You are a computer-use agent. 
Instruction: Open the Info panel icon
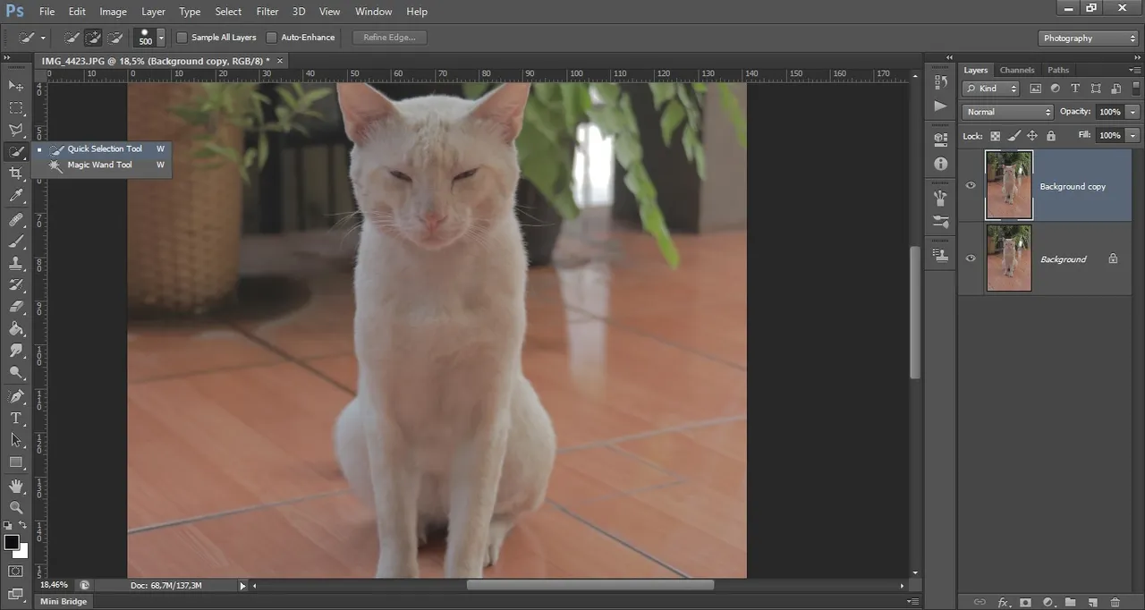click(940, 164)
